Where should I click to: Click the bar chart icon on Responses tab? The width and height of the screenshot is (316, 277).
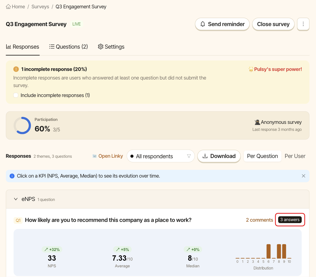point(9,46)
